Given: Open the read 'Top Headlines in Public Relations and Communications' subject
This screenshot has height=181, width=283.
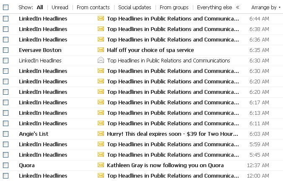Looking at the screenshot, I should (x=169, y=60).
